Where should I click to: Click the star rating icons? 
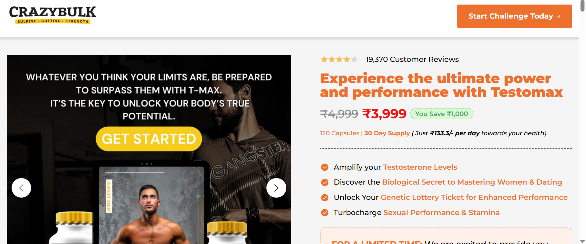point(339,59)
